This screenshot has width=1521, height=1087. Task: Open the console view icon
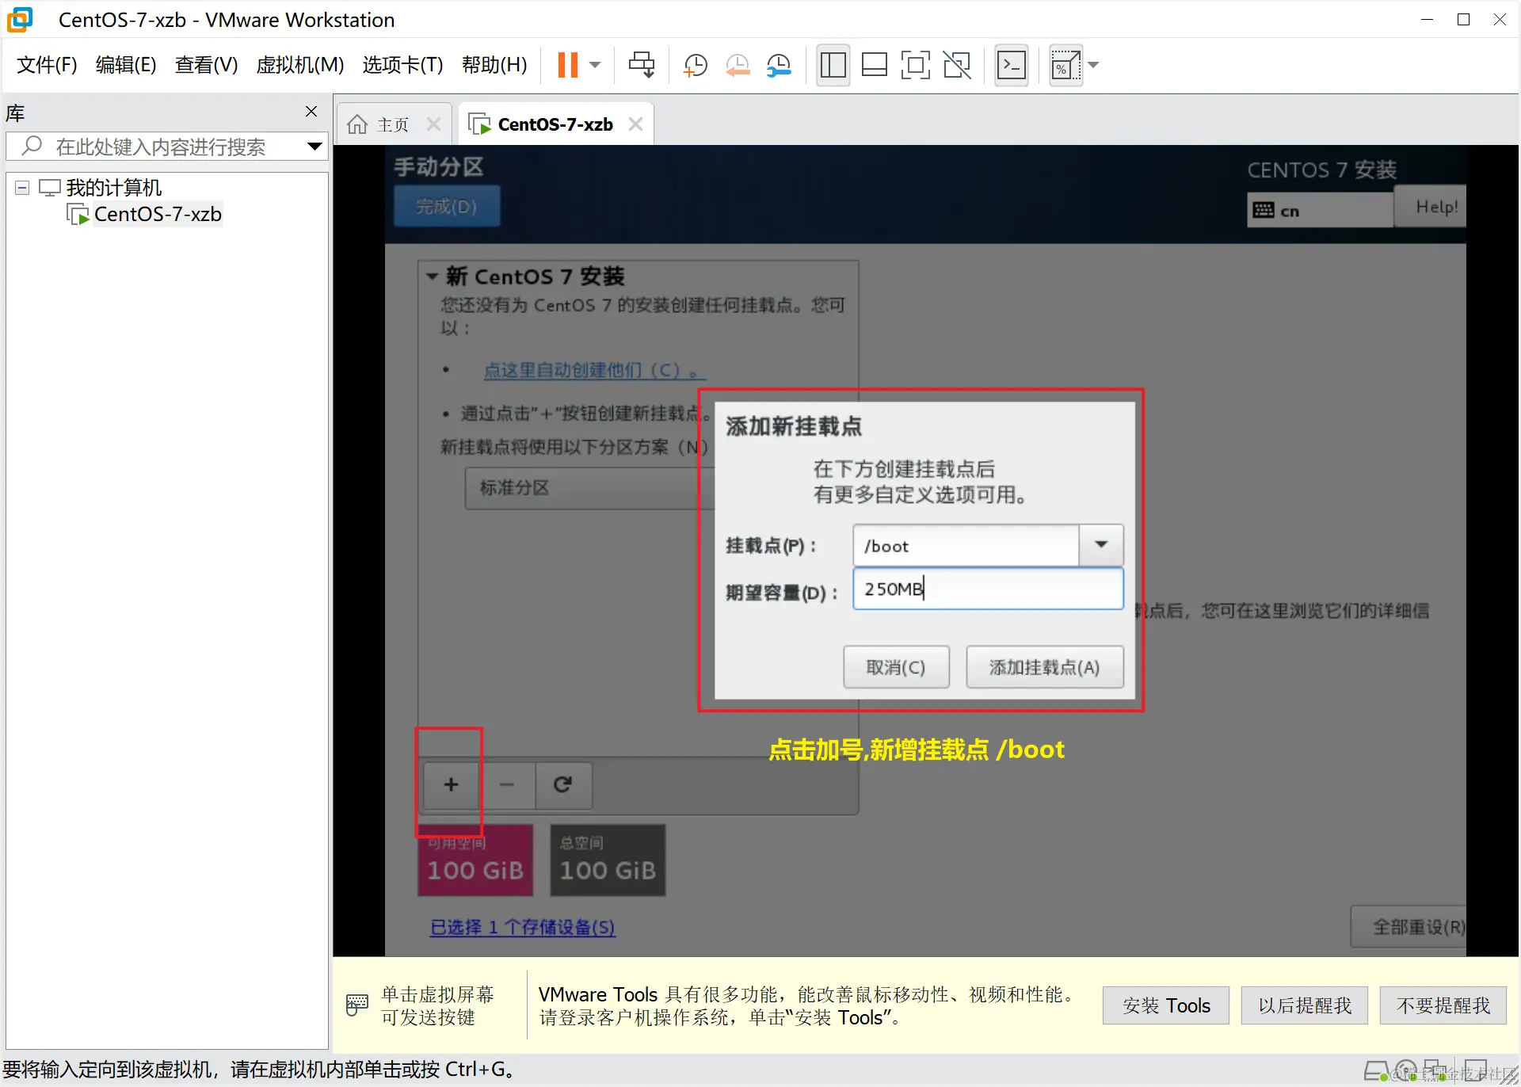(x=1012, y=65)
